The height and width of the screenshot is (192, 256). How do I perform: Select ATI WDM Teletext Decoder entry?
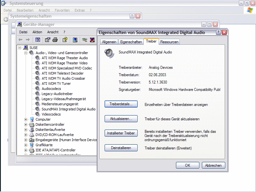(62, 73)
